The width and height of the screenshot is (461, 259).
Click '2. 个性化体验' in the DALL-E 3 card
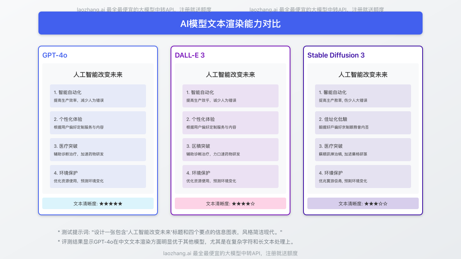pos(201,119)
